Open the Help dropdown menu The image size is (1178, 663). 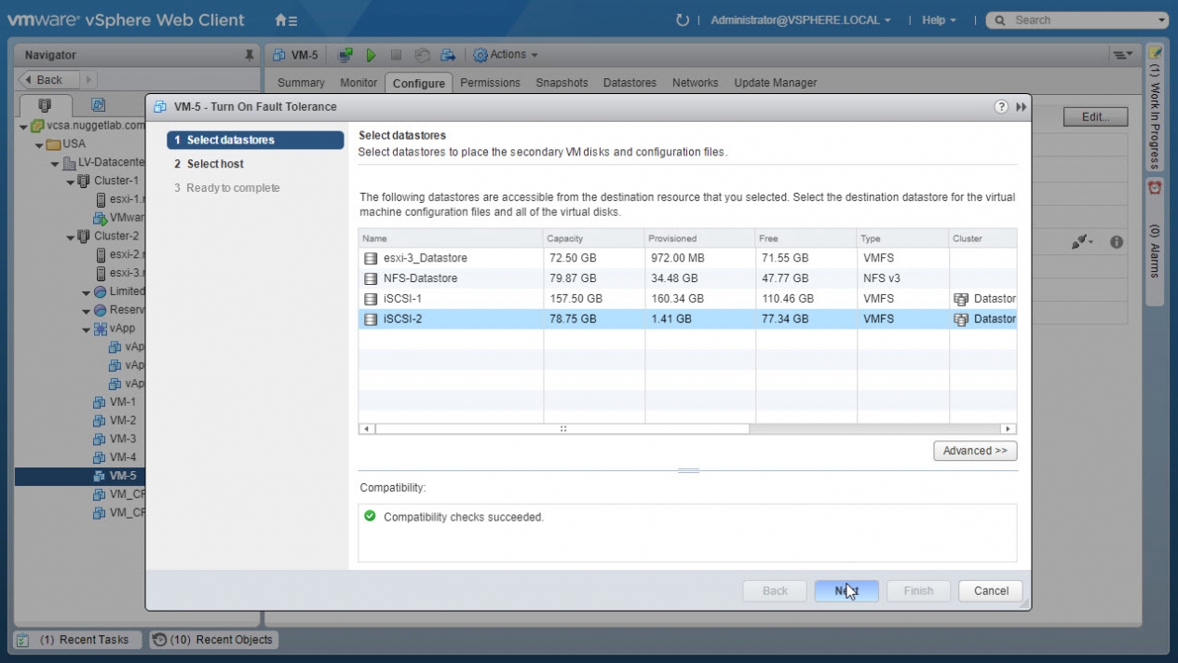[x=939, y=20]
